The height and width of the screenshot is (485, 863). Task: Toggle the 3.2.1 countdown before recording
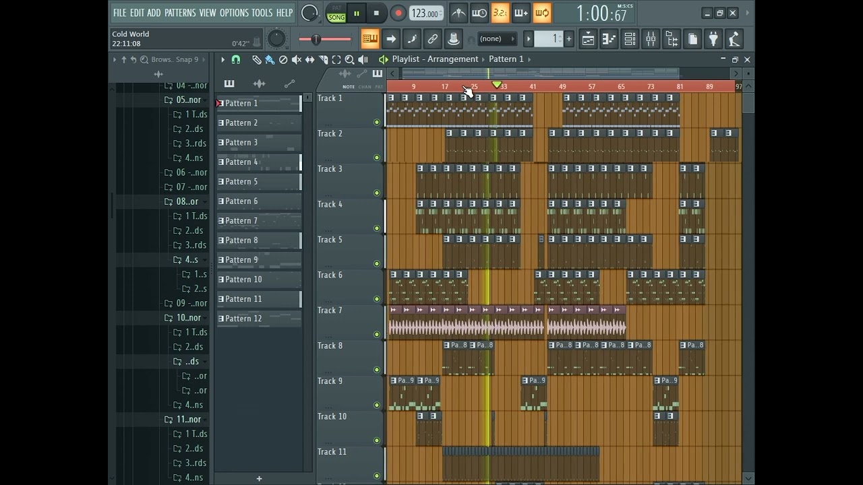pos(500,13)
